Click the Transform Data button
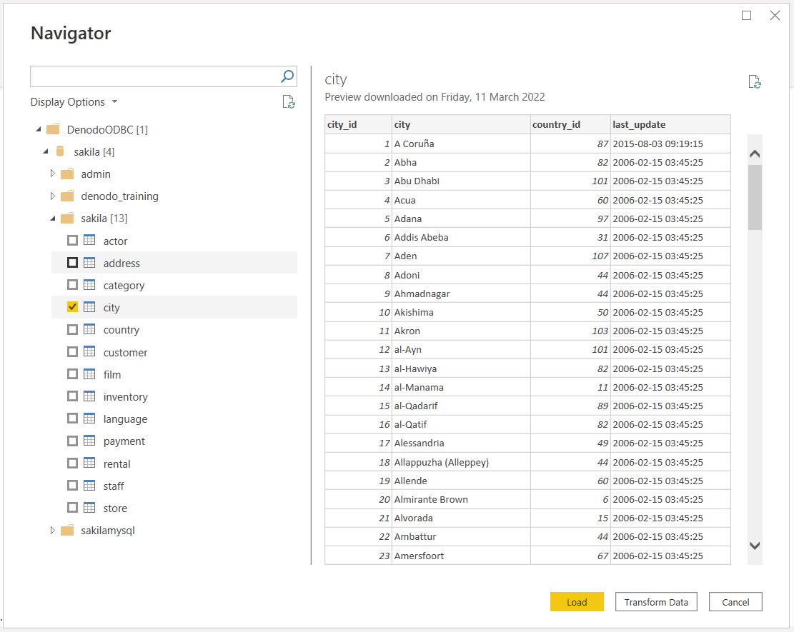 point(655,601)
